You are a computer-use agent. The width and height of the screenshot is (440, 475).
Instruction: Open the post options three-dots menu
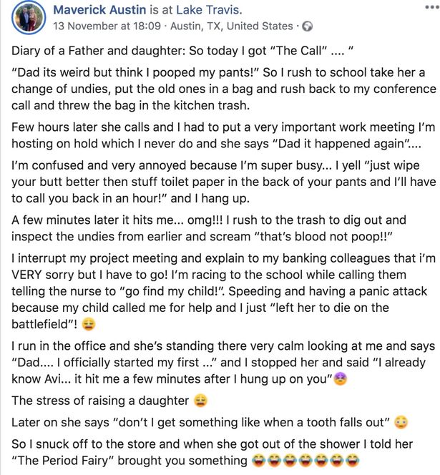432,8
